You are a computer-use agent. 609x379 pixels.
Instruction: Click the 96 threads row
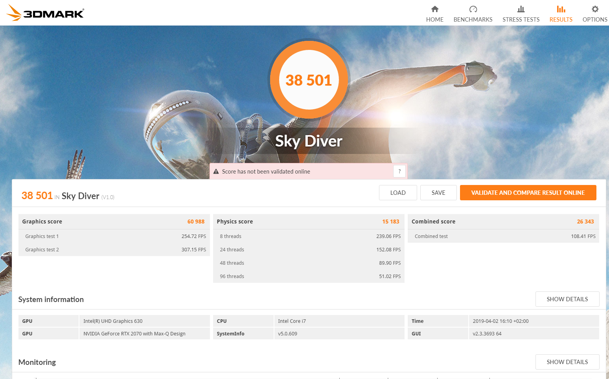point(309,276)
